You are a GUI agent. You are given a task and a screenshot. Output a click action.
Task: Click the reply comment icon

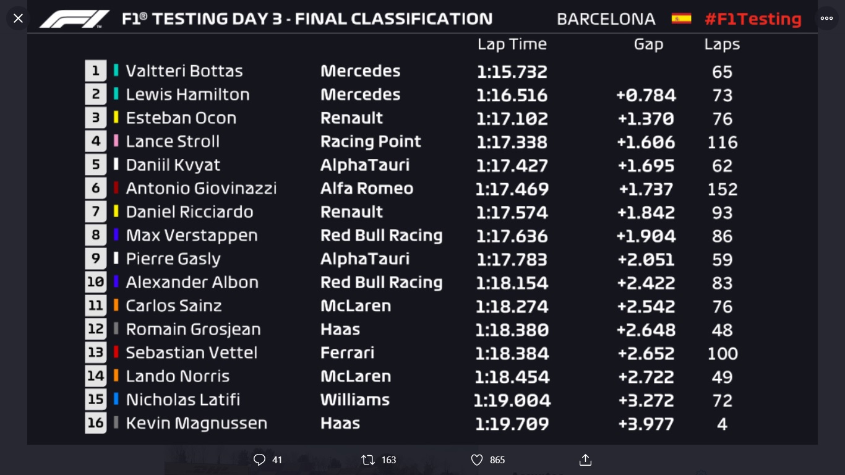pos(259,460)
